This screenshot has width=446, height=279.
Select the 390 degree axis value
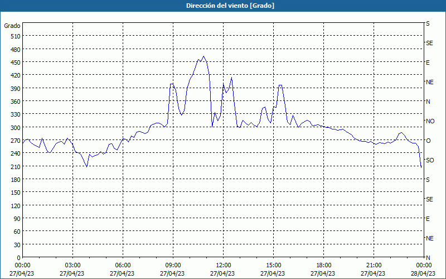[x=16, y=88]
